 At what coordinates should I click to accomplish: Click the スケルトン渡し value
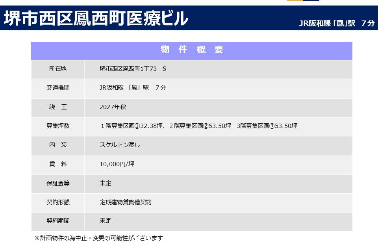120,145
